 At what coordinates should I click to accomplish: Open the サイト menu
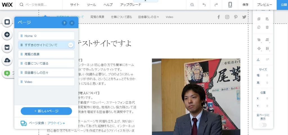[75, 5]
